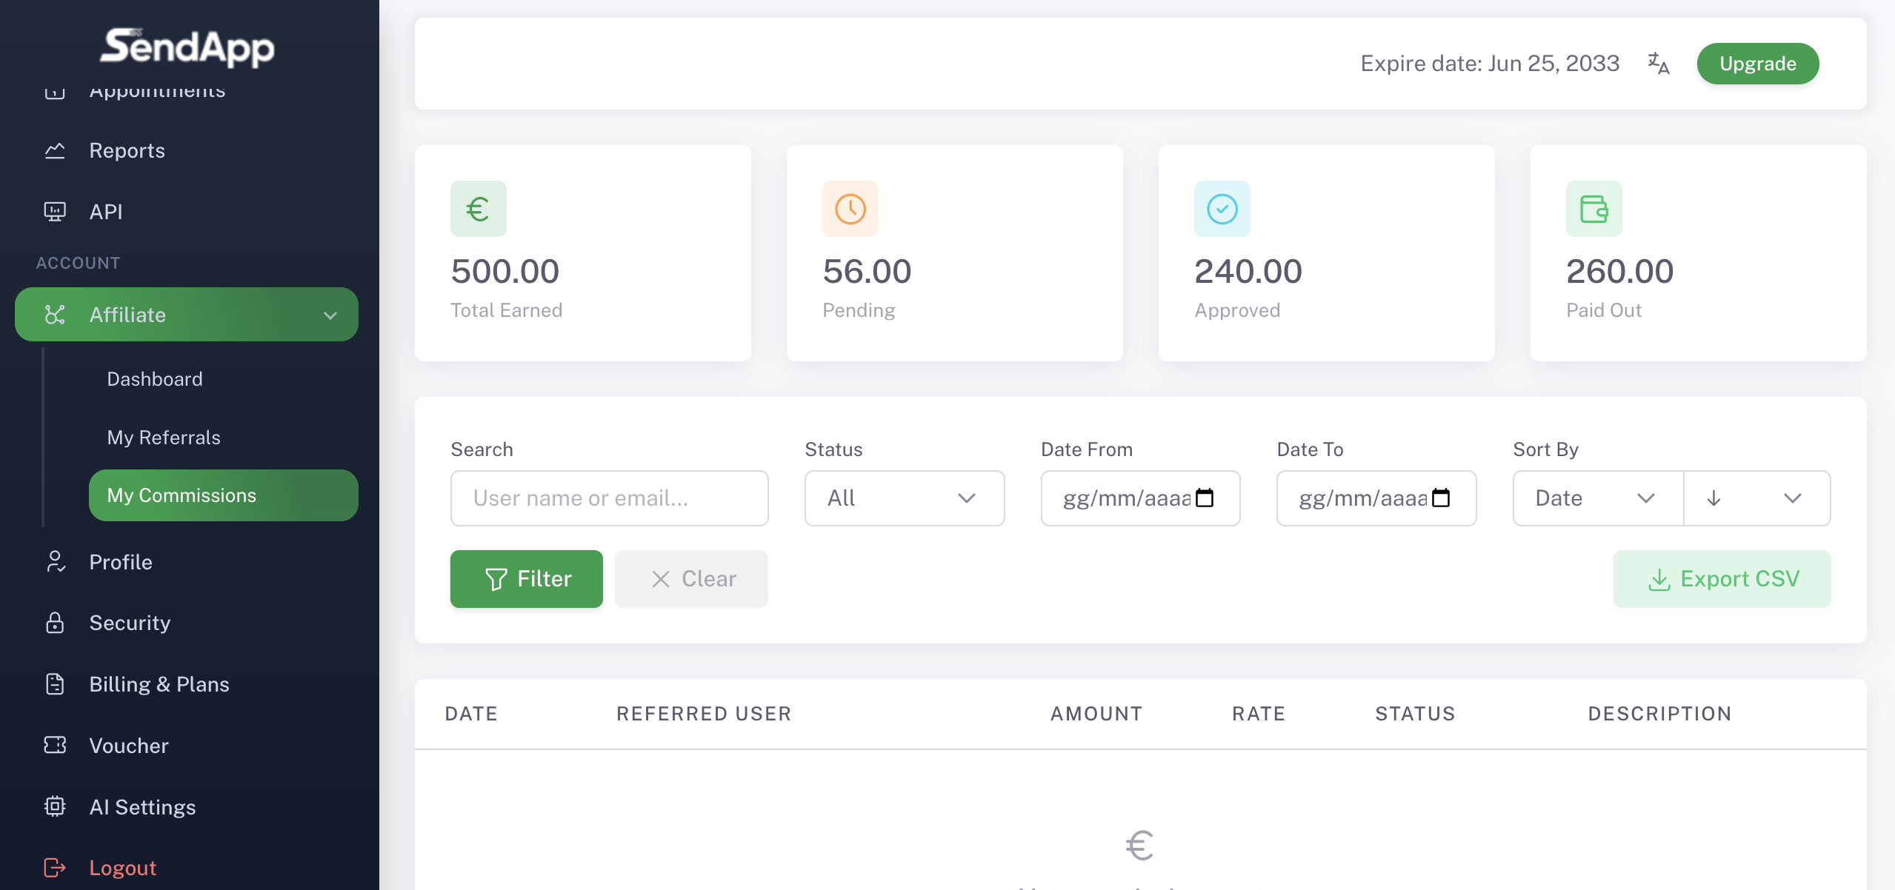
Task: Click the euro Total Earned icon
Action: [x=478, y=209]
